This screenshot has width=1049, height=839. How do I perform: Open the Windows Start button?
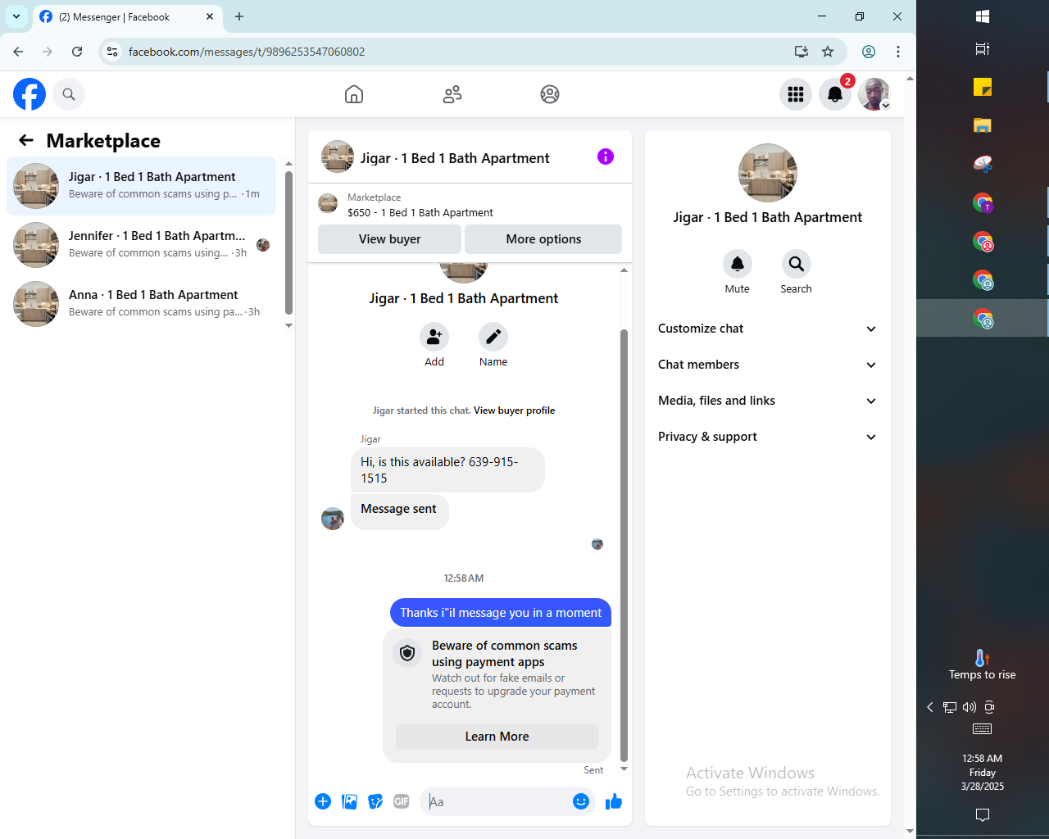(983, 16)
